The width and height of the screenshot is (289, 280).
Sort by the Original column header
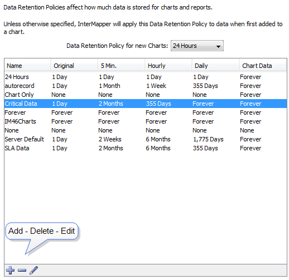click(74, 66)
